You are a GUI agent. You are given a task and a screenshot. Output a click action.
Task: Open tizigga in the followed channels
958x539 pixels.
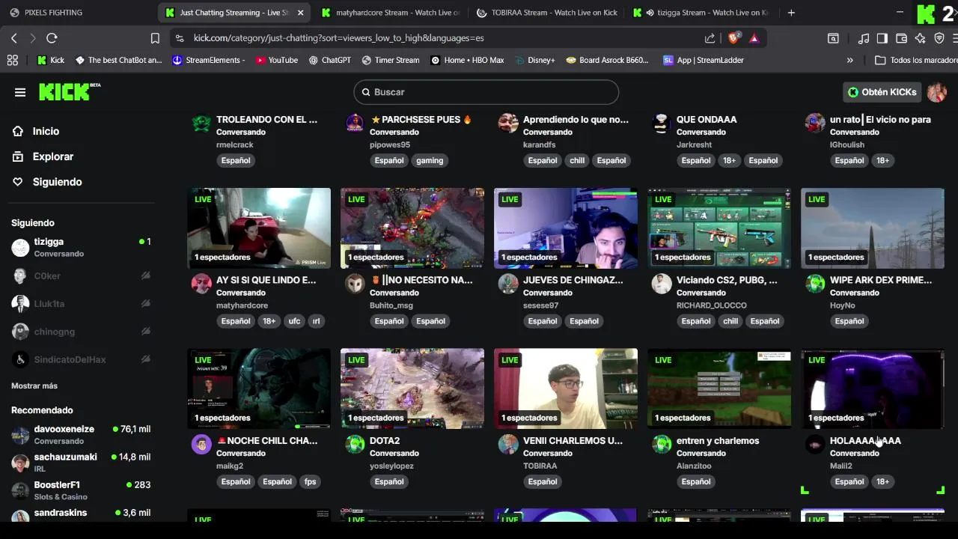click(81, 247)
